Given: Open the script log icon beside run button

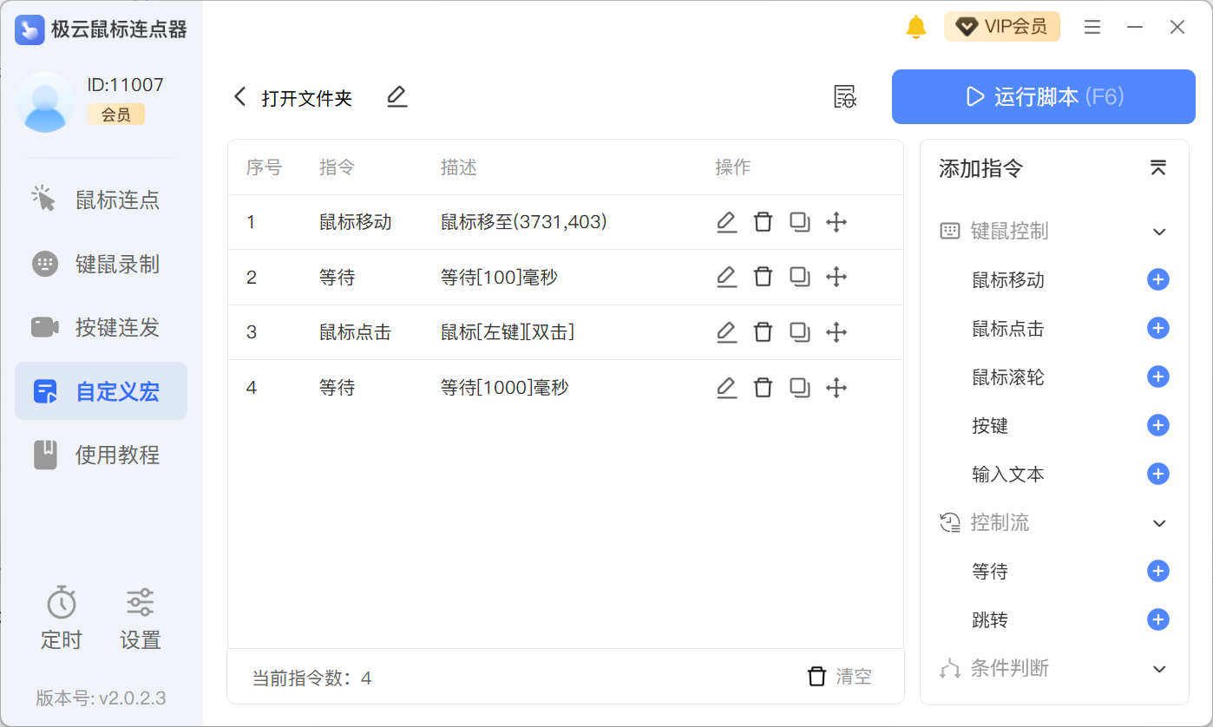Looking at the screenshot, I should [x=844, y=97].
